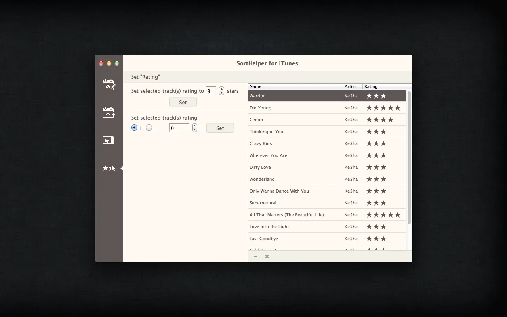Click Set under the stars rating field
The height and width of the screenshot is (317, 507).
click(183, 102)
